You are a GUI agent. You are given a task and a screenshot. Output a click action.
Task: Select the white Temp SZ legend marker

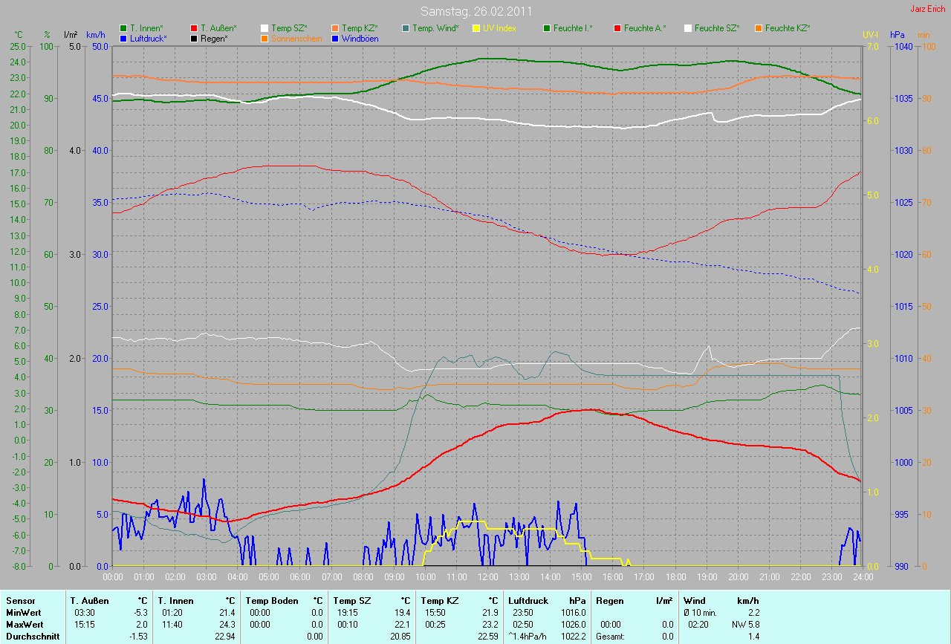(x=264, y=28)
